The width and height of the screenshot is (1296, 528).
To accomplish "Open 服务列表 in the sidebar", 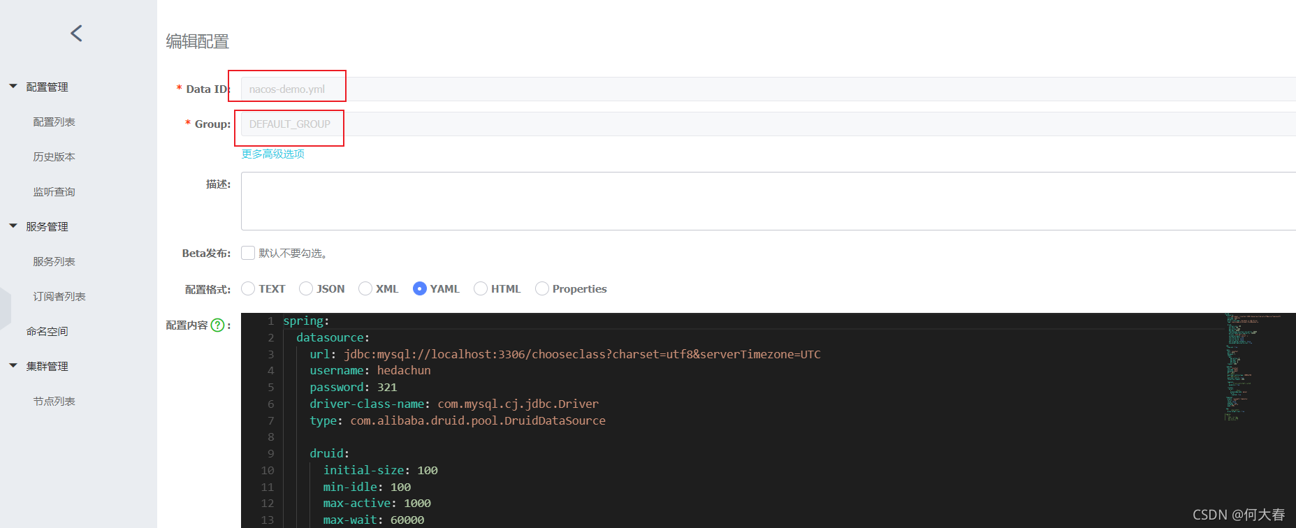I will pyautogui.click(x=54, y=261).
